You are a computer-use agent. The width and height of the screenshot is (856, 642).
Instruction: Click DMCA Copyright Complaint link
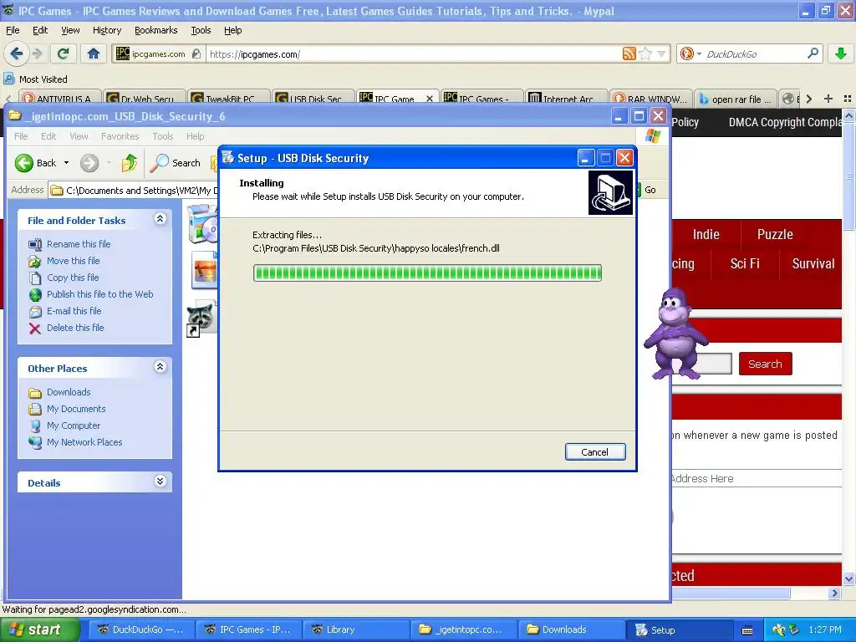click(x=785, y=122)
